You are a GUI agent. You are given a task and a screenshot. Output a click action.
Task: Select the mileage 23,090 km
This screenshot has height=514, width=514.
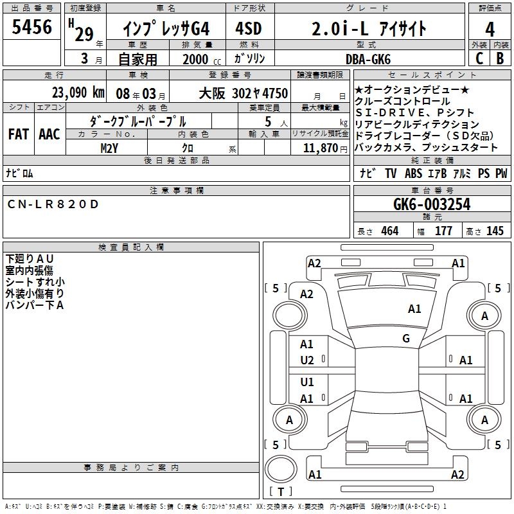click(78, 93)
